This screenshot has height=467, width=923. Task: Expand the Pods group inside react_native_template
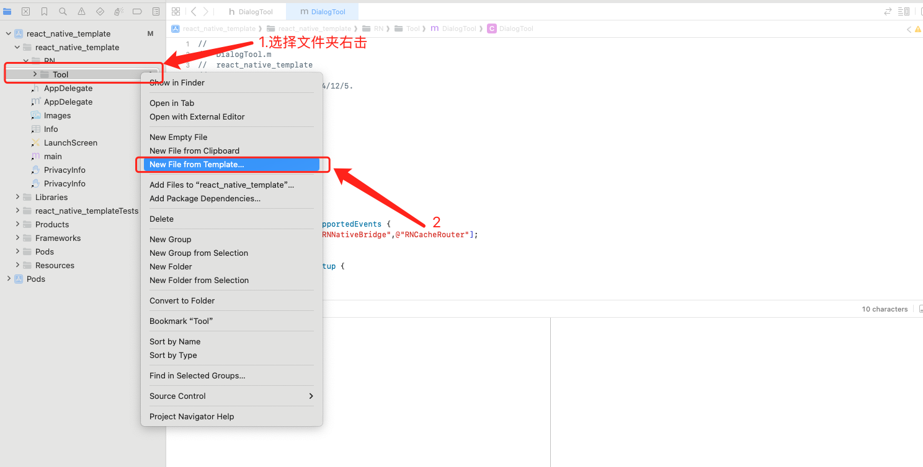coord(18,252)
